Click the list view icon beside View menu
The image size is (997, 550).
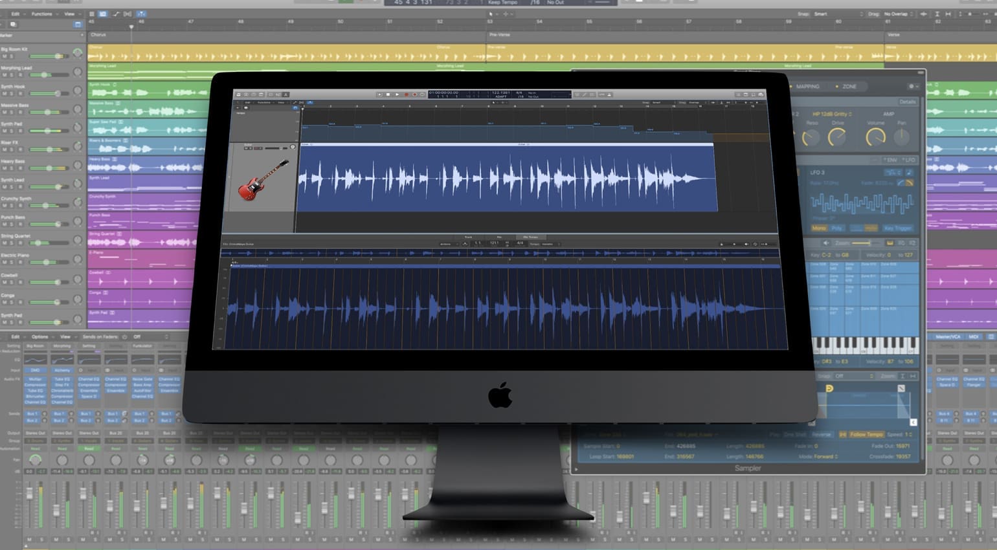click(x=92, y=14)
